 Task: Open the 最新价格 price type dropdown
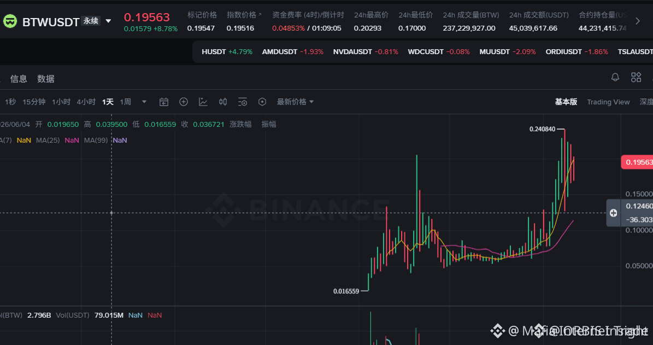coord(295,102)
